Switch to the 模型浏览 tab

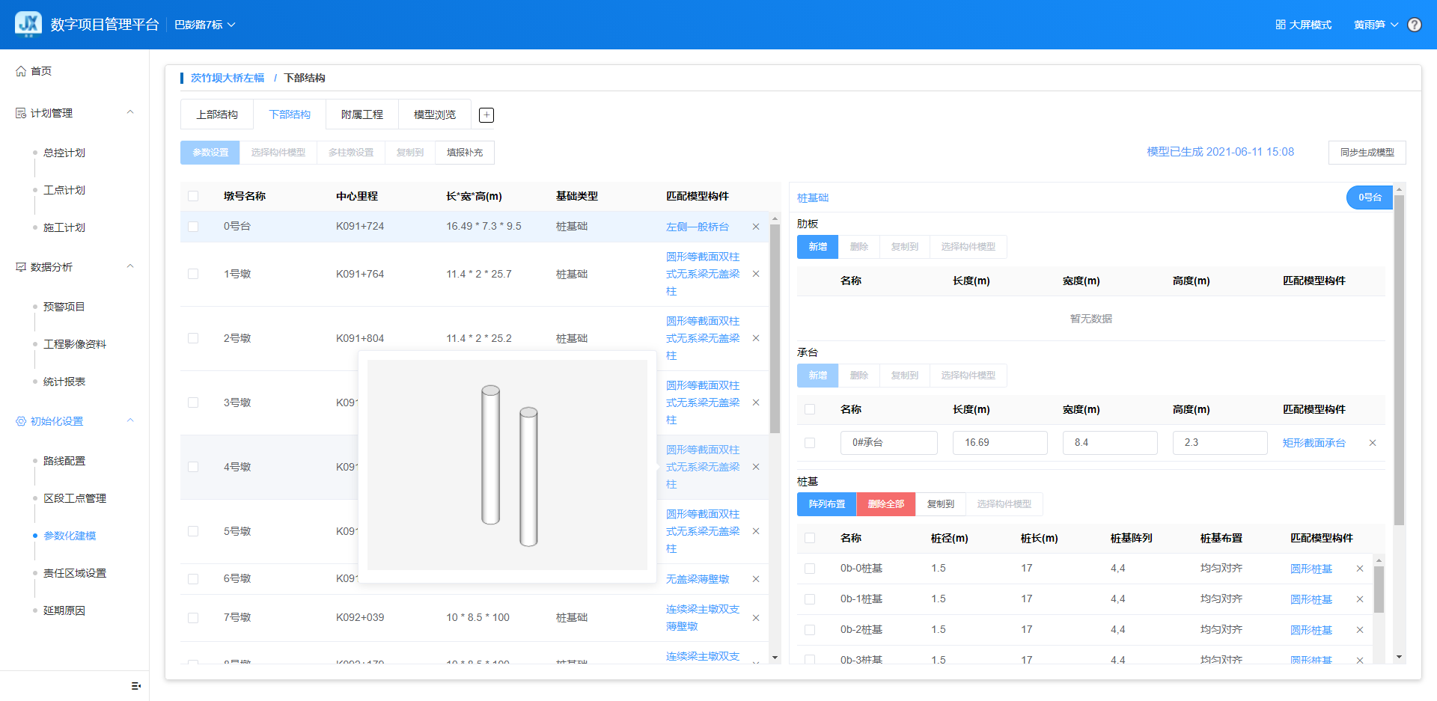point(434,114)
